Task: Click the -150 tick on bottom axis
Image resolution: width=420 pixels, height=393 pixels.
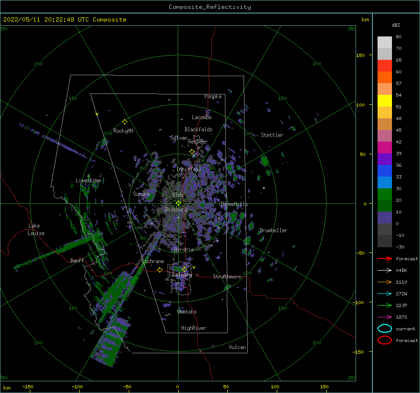Action: (28, 386)
